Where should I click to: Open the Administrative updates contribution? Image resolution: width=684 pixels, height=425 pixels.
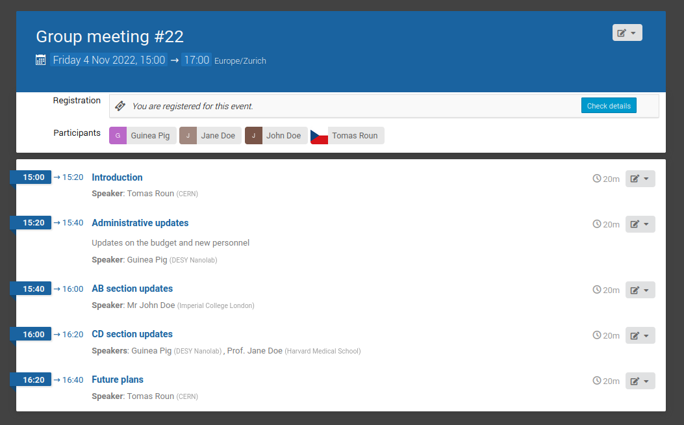pos(140,222)
